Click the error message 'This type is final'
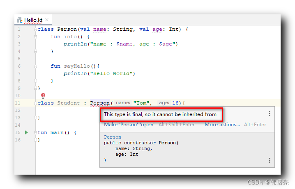Screen dimensions: 295x189 pos(160,114)
